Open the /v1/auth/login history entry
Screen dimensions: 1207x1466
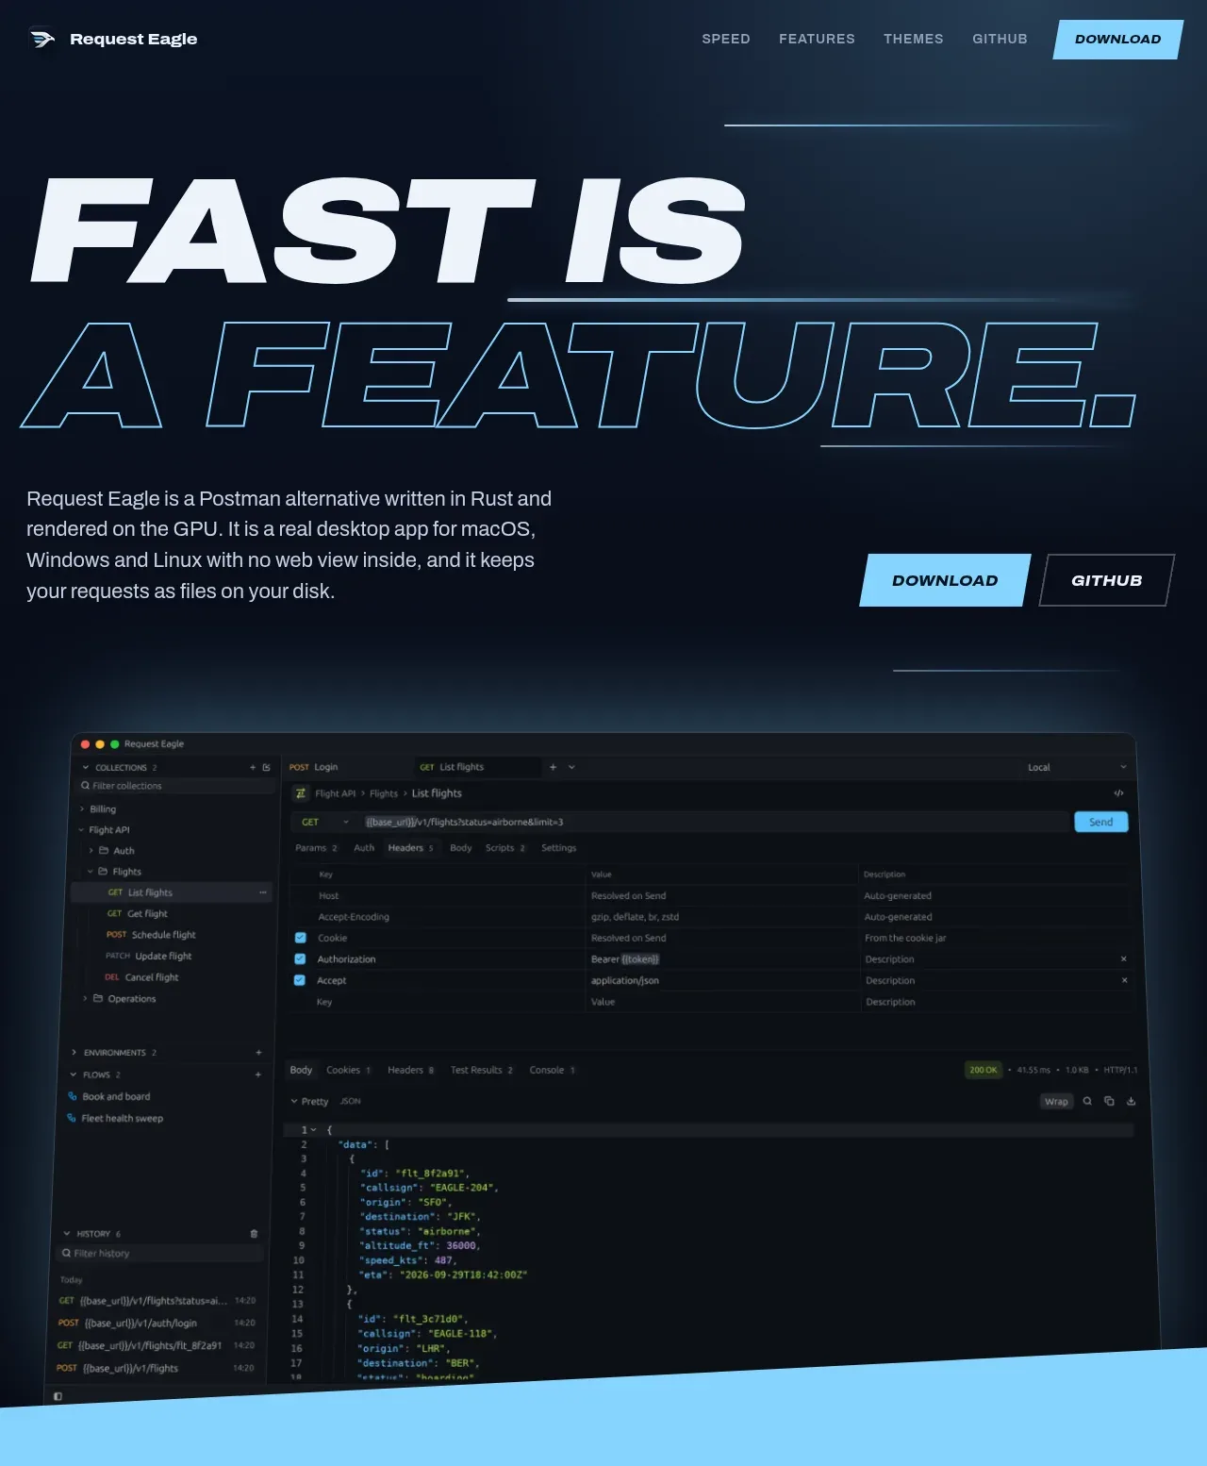coord(157,1323)
